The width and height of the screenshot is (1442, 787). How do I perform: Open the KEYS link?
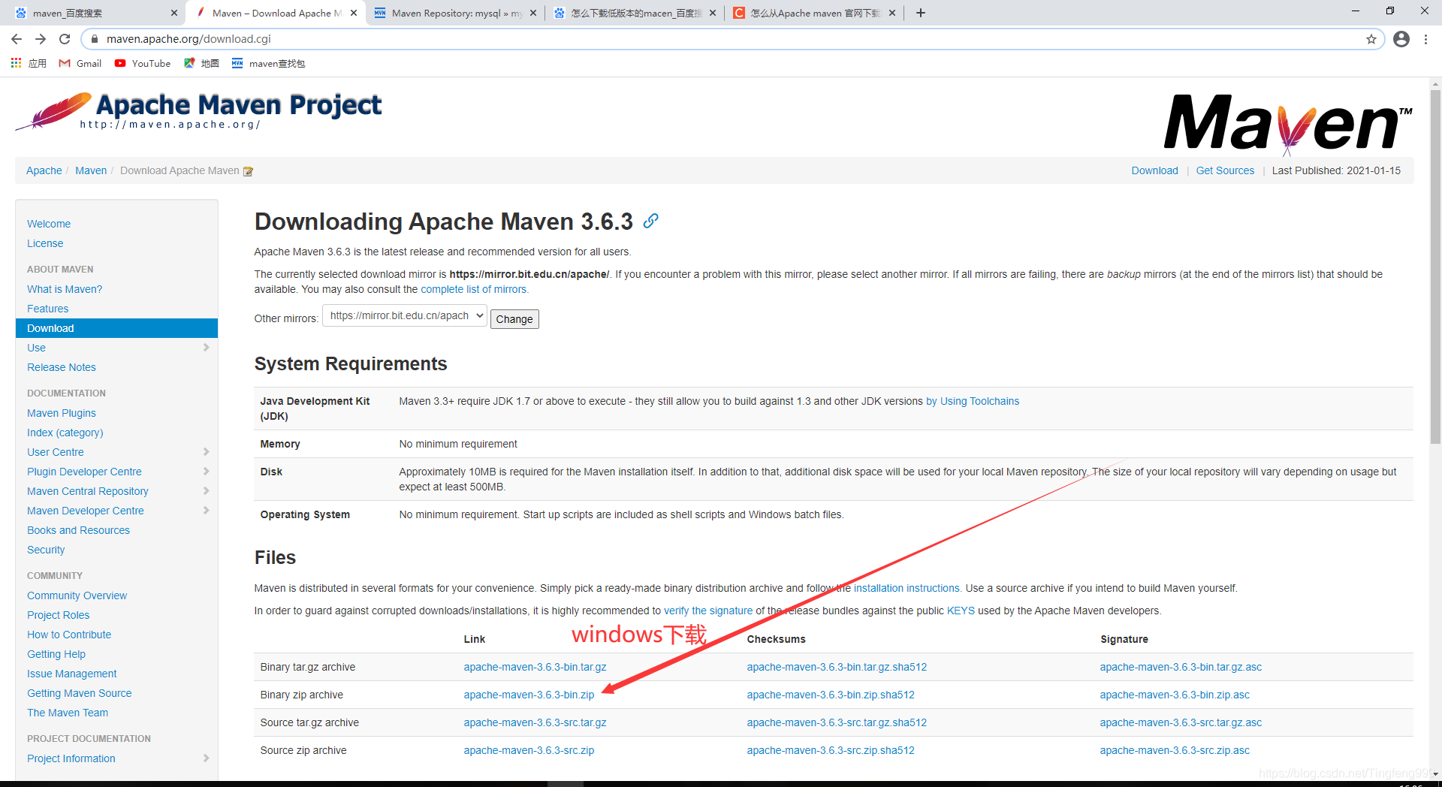[x=961, y=611]
